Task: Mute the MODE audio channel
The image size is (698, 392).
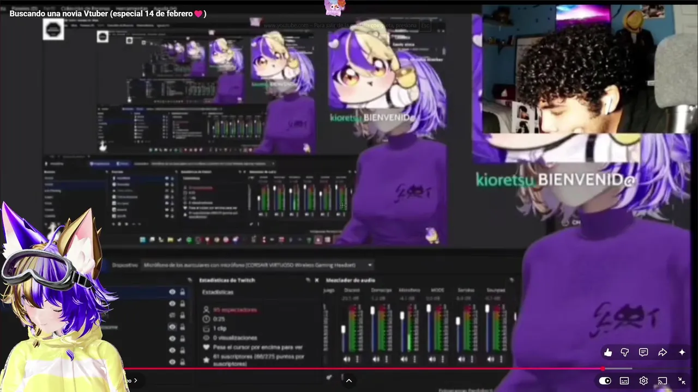Action: coord(432,359)
